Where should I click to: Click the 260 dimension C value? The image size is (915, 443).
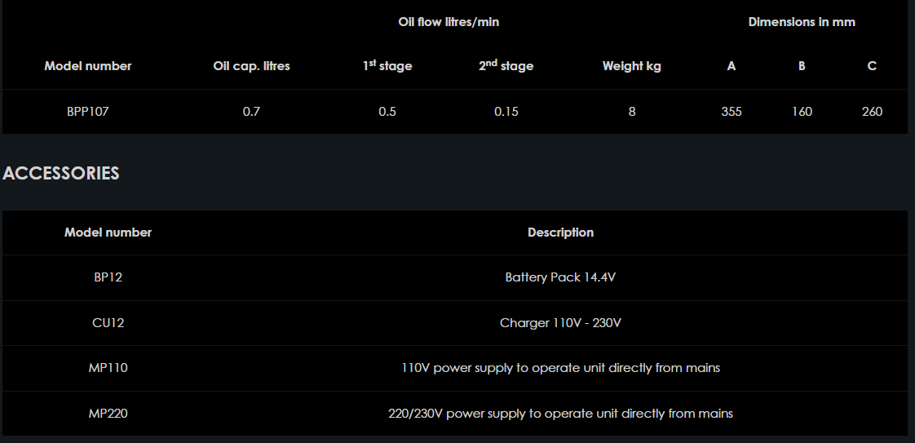point(872,112)
